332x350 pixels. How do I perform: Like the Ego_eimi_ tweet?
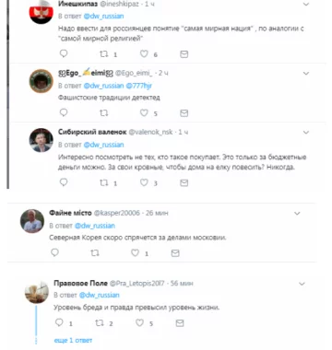pos(144,112)
